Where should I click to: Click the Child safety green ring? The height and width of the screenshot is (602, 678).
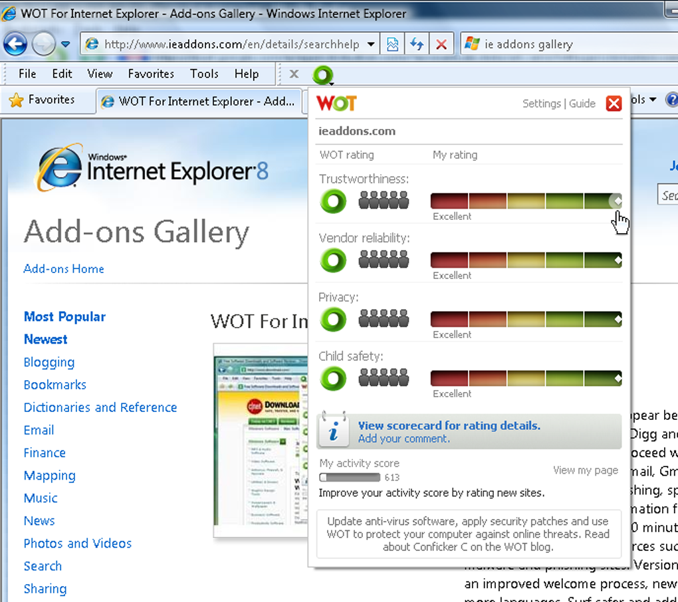[x=334, y=379]
